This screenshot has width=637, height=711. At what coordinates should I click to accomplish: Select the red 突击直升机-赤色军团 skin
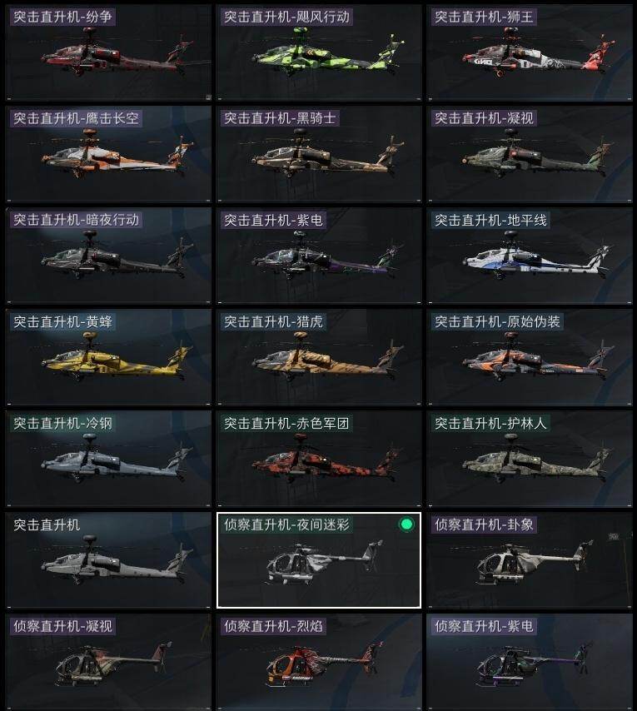point(319,459)
